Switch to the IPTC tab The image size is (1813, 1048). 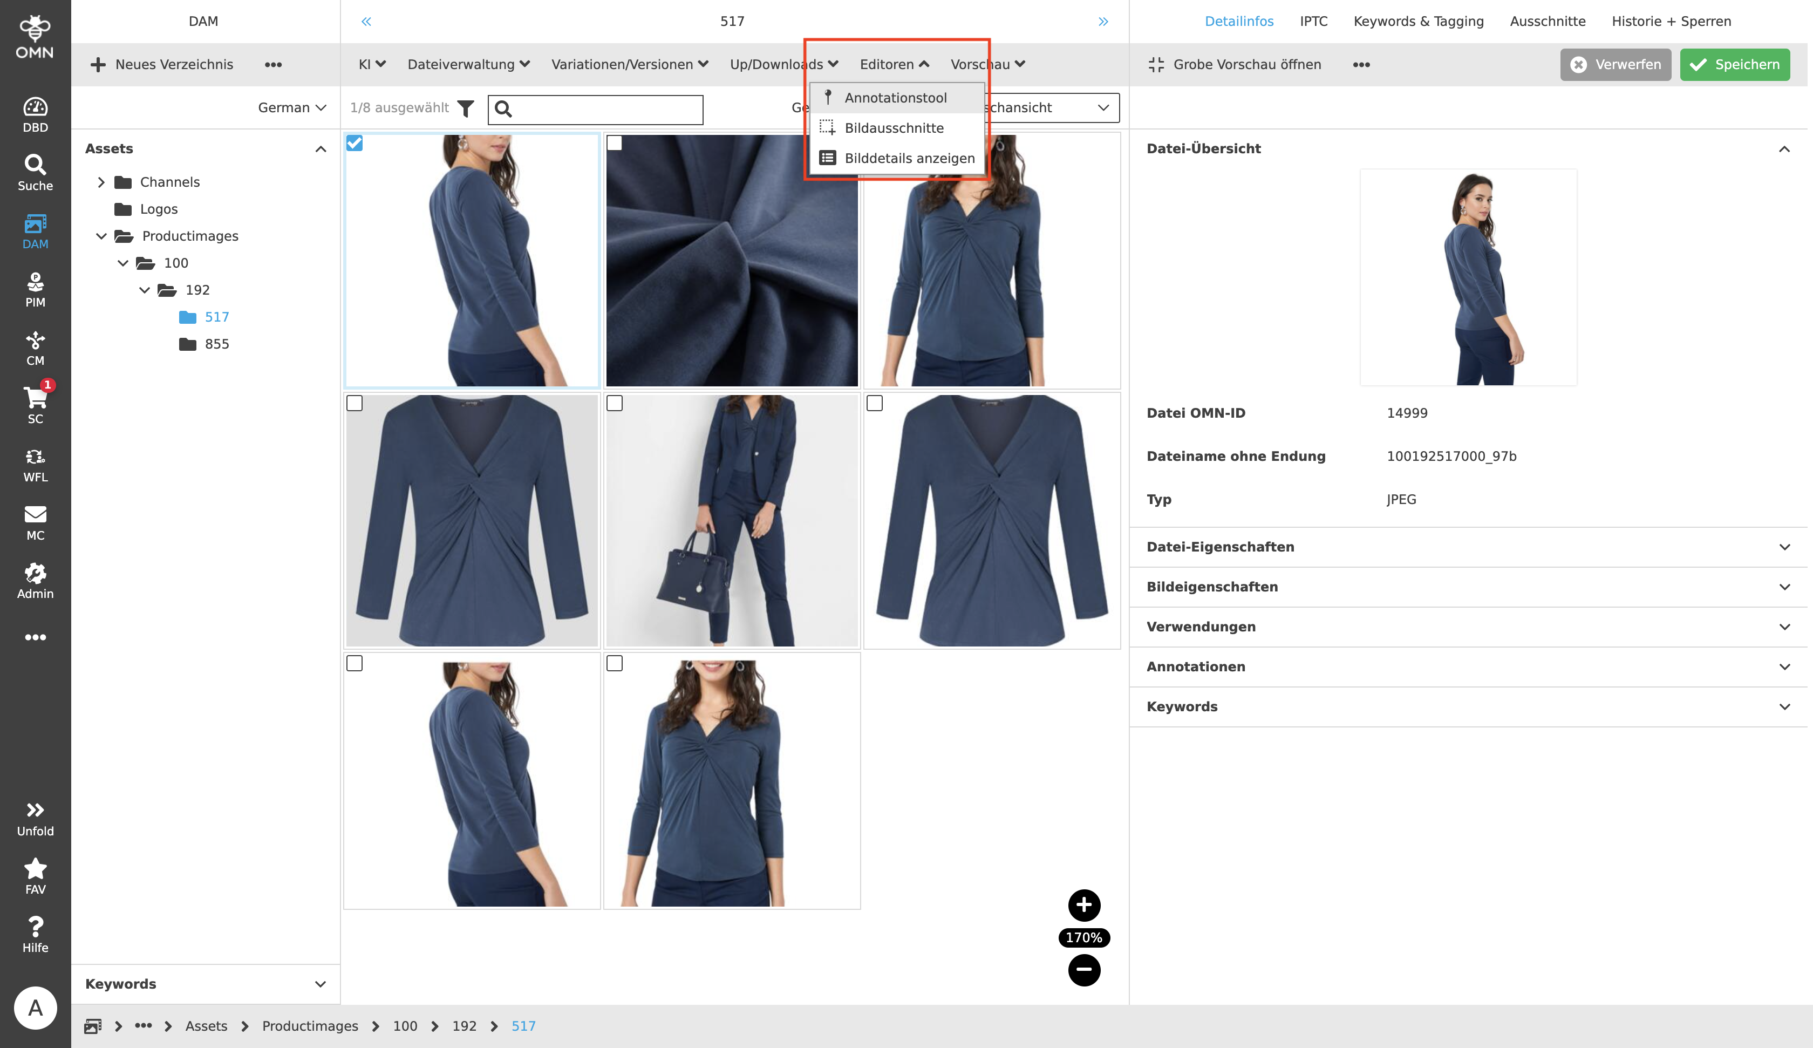tap(1314, 21)
